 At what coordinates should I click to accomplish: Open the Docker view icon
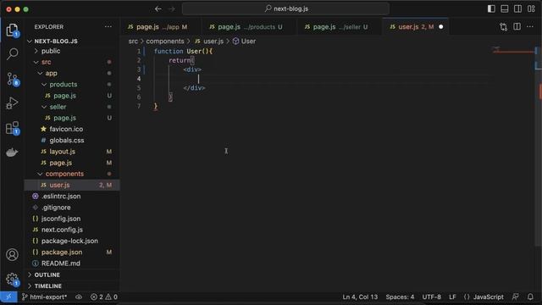(12, 152)
